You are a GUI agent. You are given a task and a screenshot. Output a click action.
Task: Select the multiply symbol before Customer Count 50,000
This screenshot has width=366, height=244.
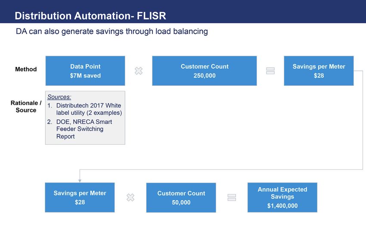pyautogui.click(x=130, y=197)
